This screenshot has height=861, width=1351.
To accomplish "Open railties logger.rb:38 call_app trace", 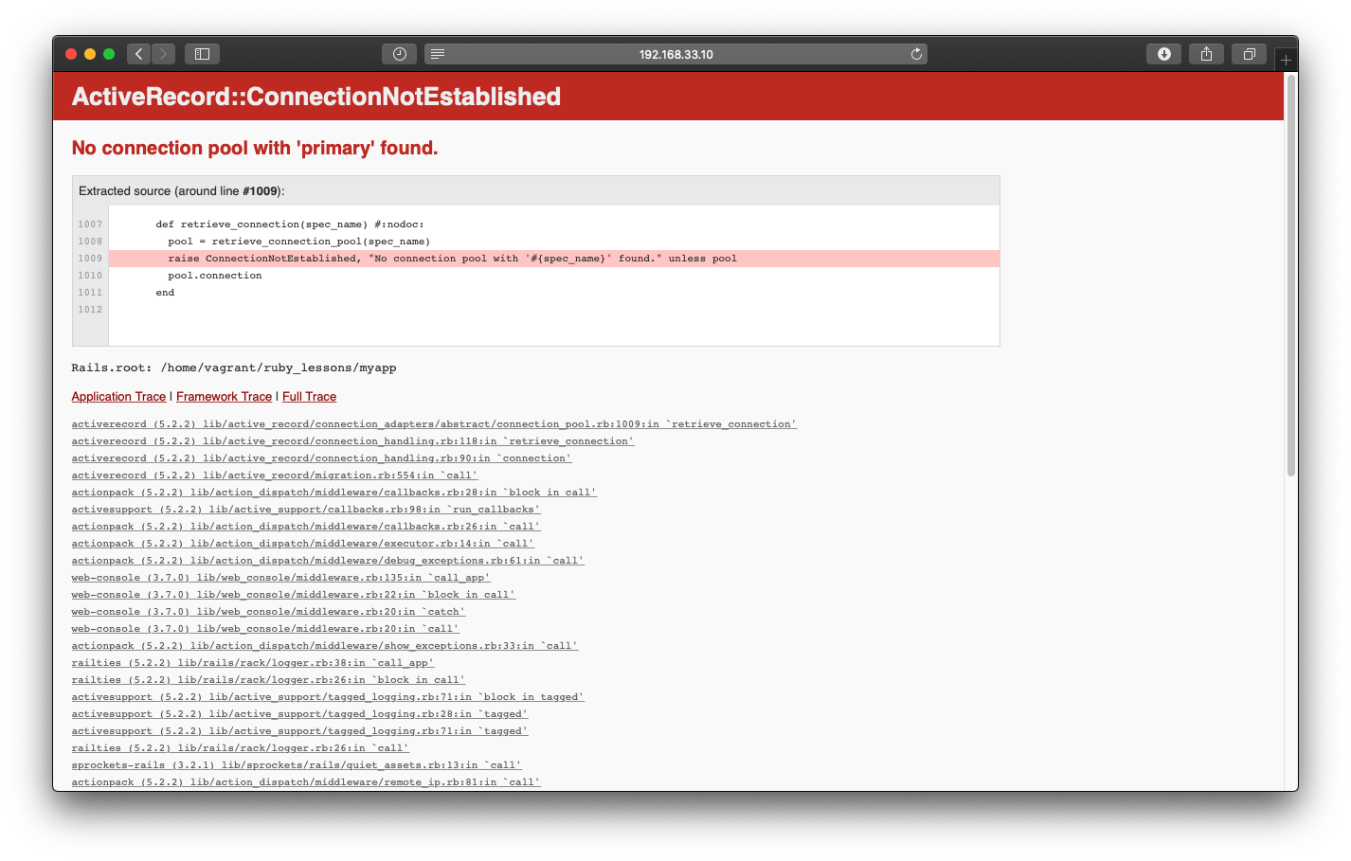I will (252, 663).
